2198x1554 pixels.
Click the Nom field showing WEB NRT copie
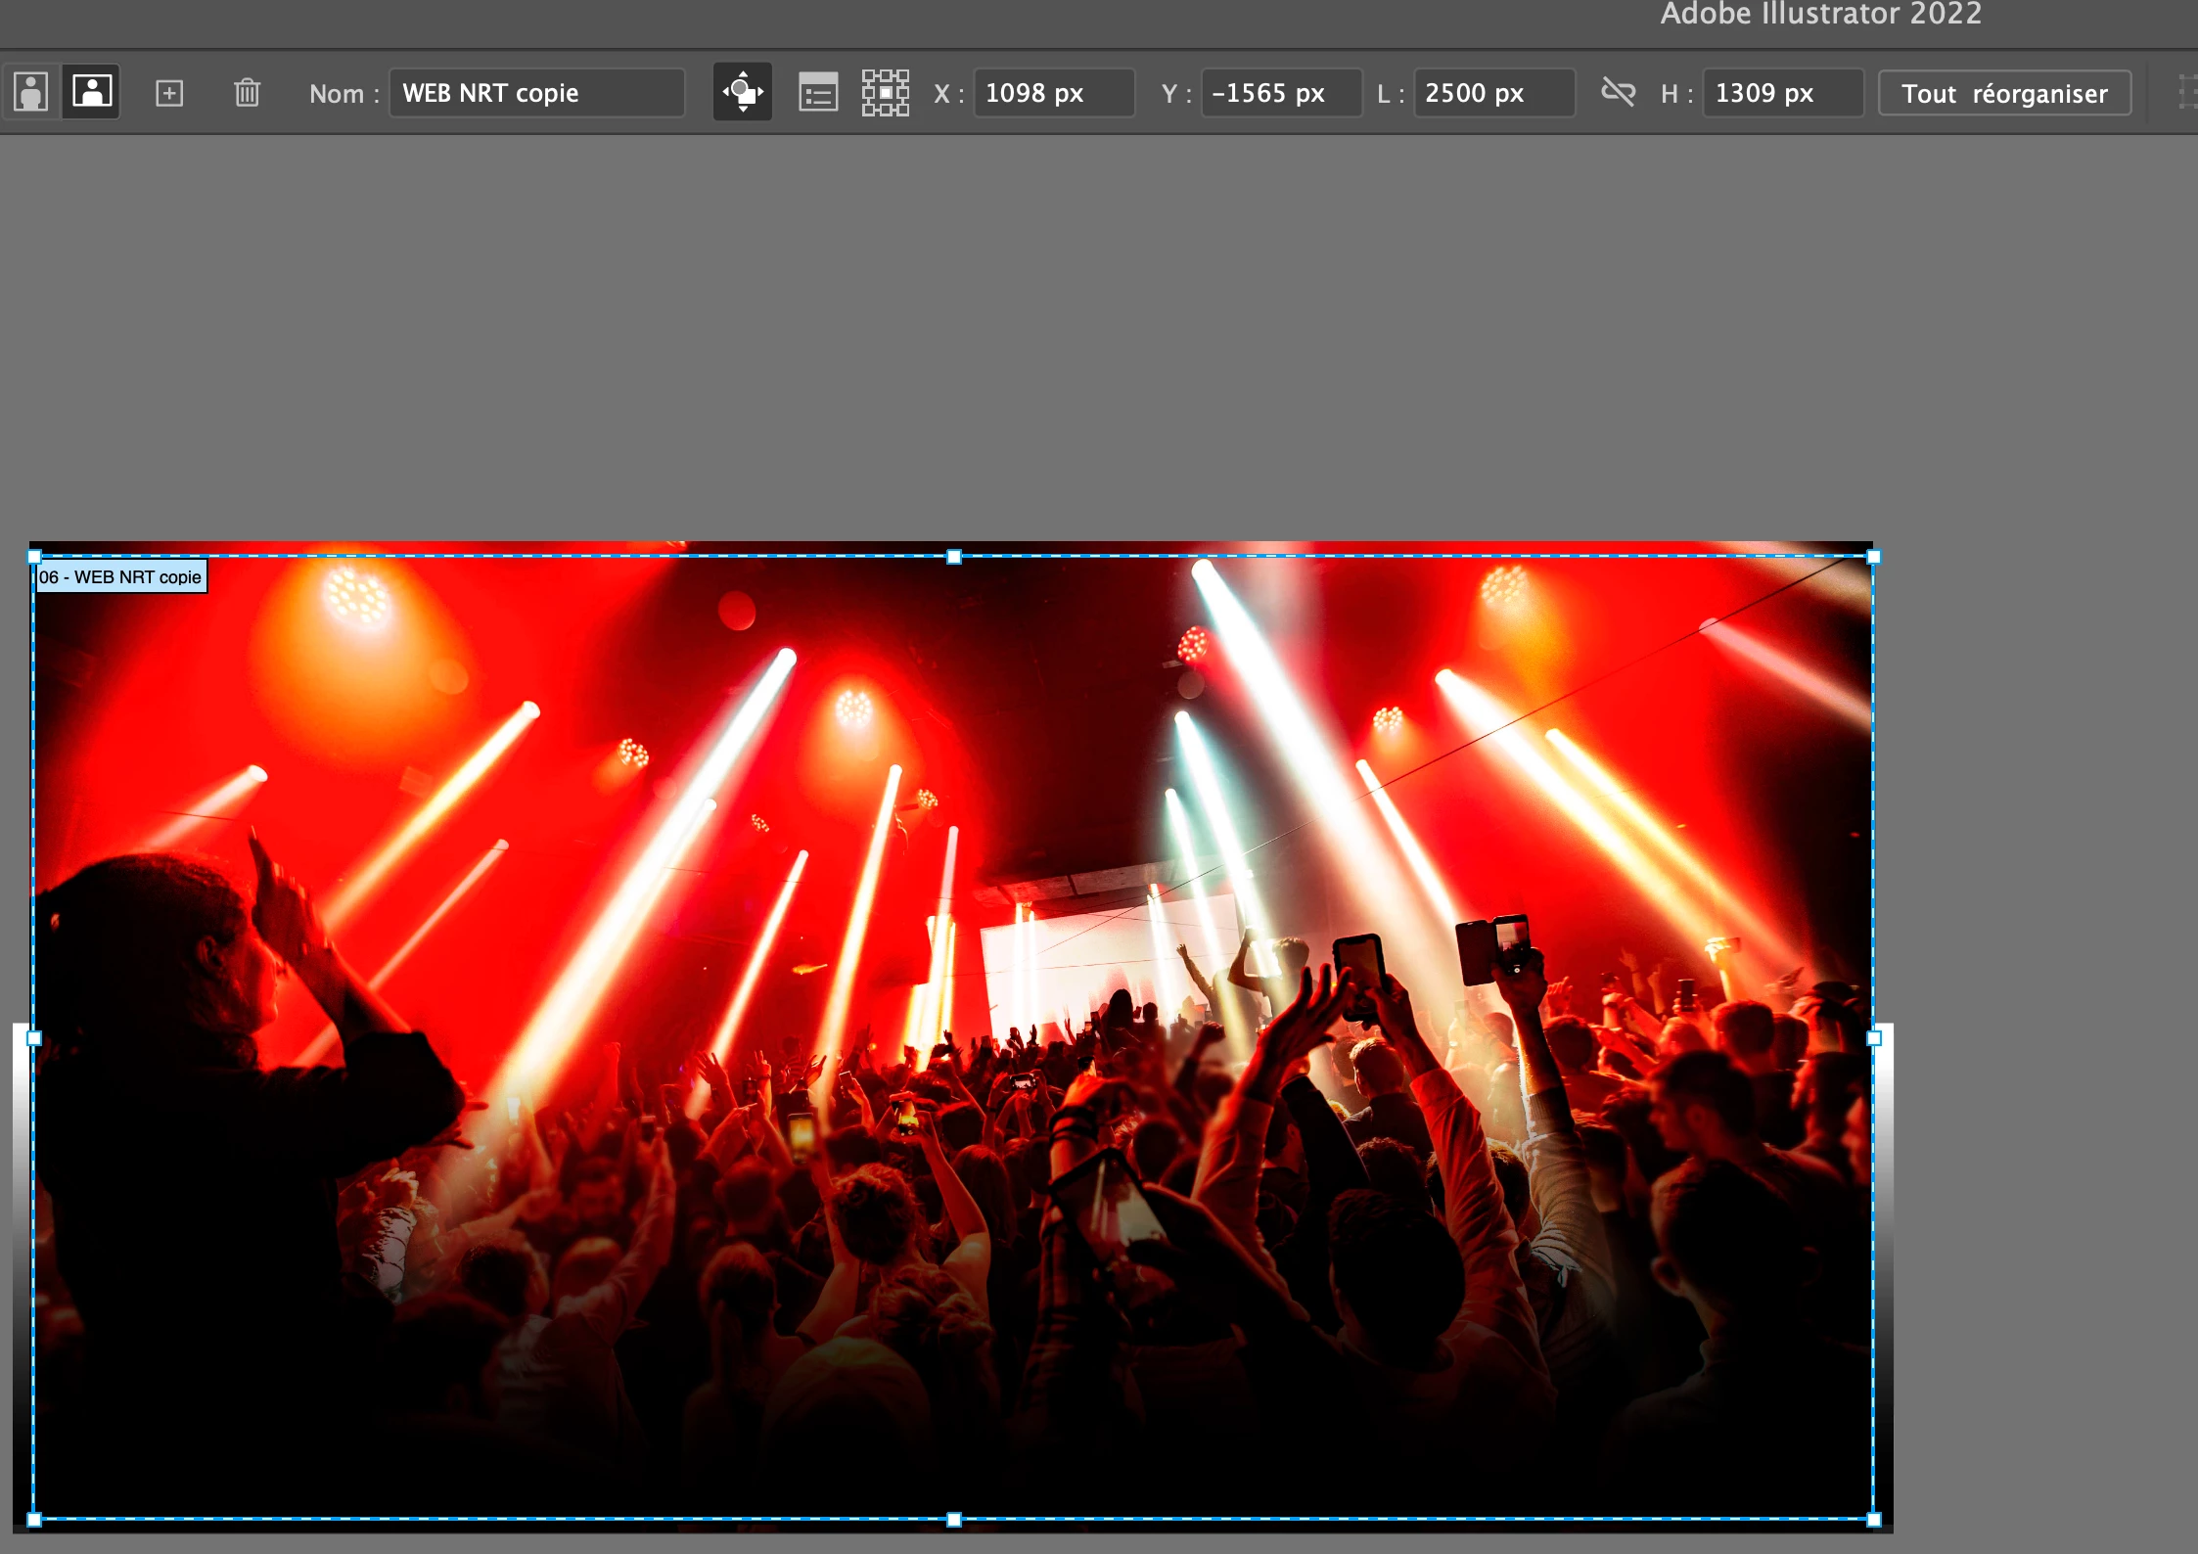(536, 93)
